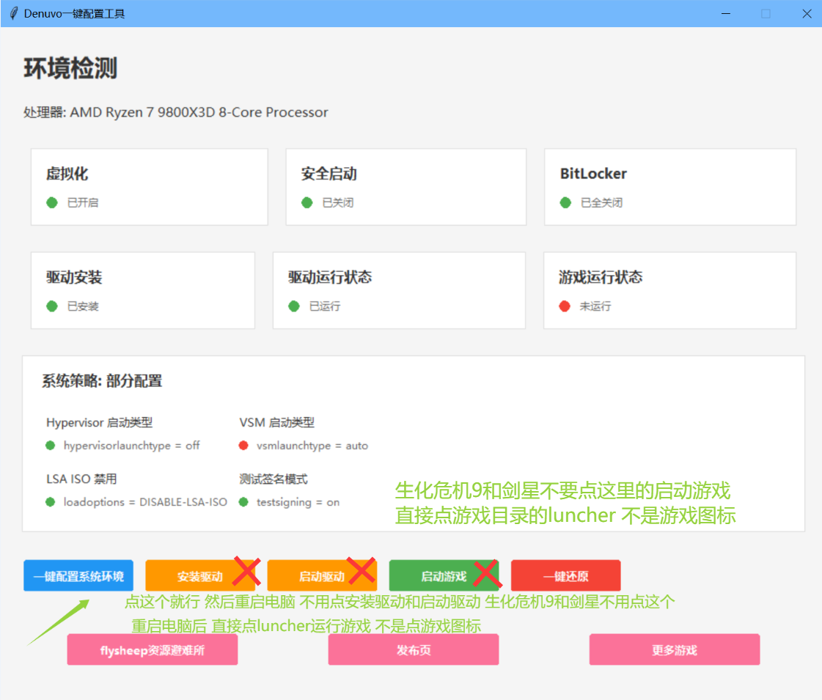Select the 游戏运行状态 card title
Screen dimensions: 822x700
click(x=601, y=277)
